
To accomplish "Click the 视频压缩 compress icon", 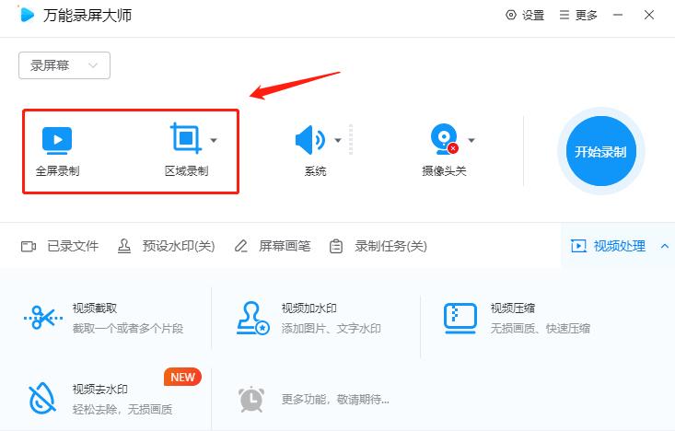I will point(460,319).
